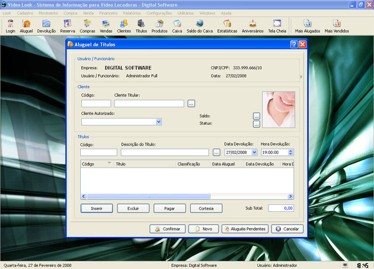The image size is (374, 269).
Task: Click the Data Devolução column header
Action: coord(262,164)
